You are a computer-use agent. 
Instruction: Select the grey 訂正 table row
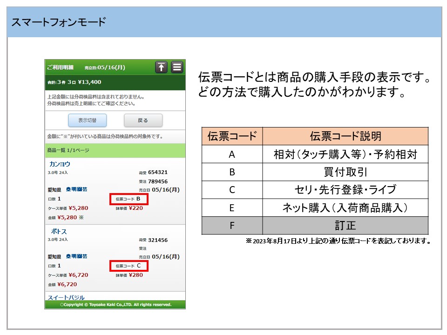point(315,226)
